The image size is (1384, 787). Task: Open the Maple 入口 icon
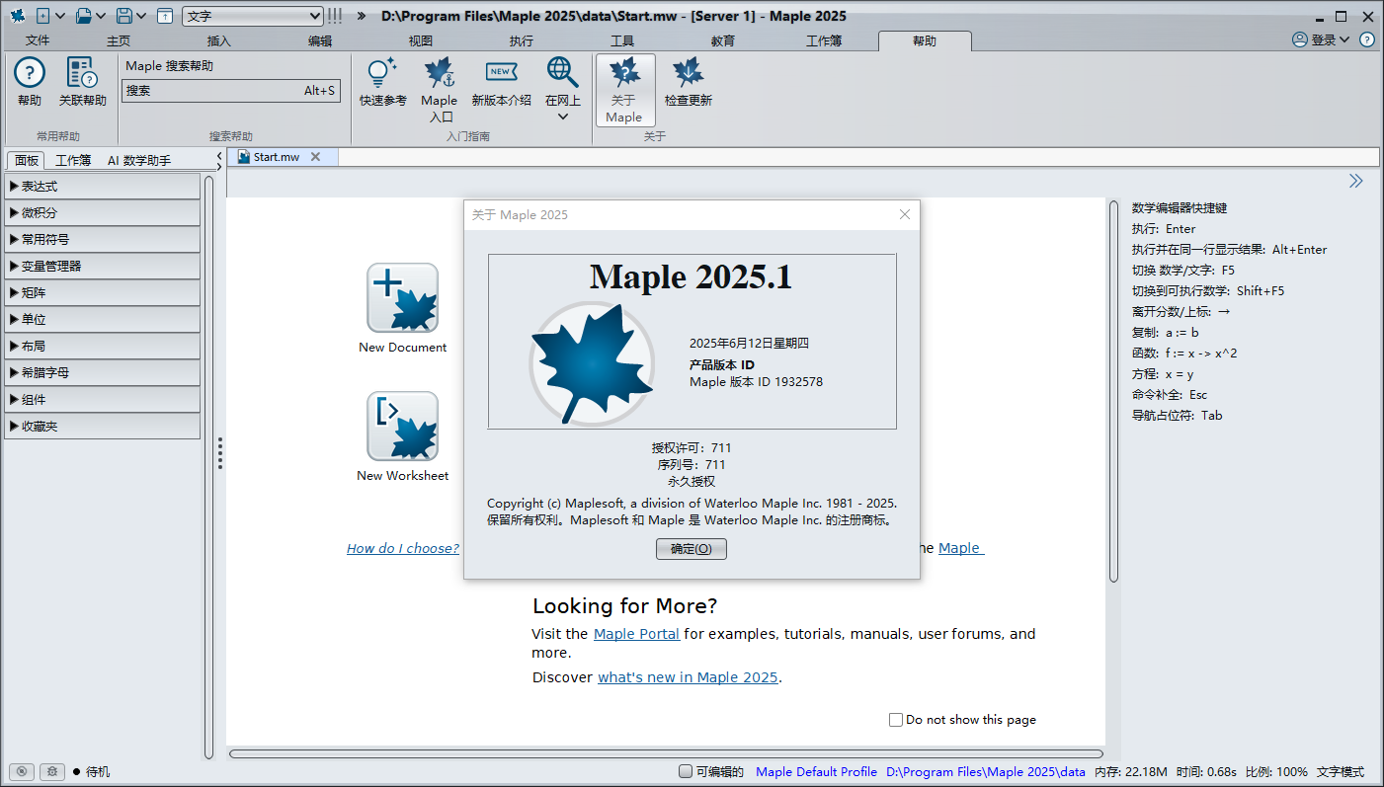click(x=439, y=74)
